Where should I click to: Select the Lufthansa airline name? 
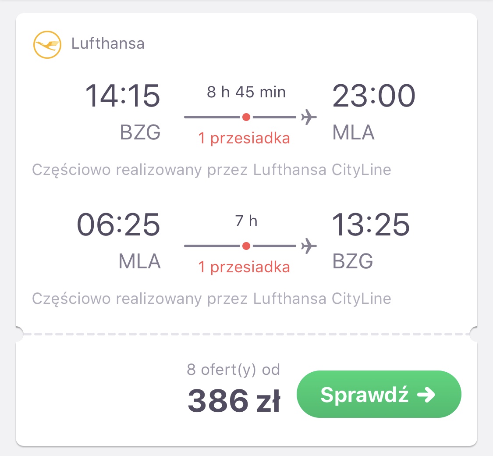(x=108, y=43)
